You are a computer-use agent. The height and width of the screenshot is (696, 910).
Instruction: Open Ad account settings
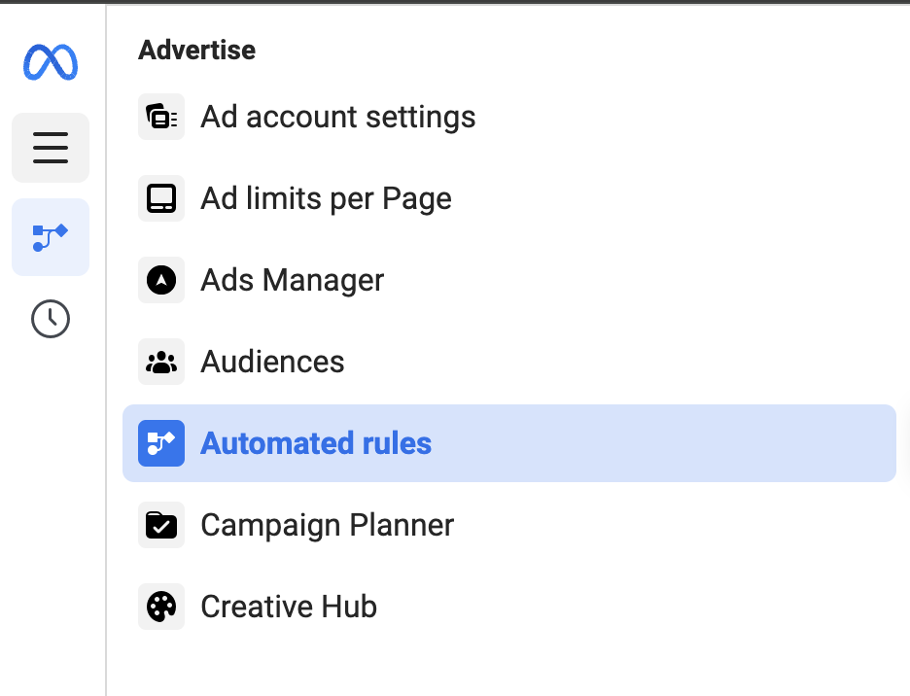[337, 117]
